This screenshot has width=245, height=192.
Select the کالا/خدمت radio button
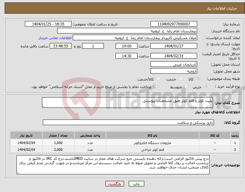coord(158,79)
